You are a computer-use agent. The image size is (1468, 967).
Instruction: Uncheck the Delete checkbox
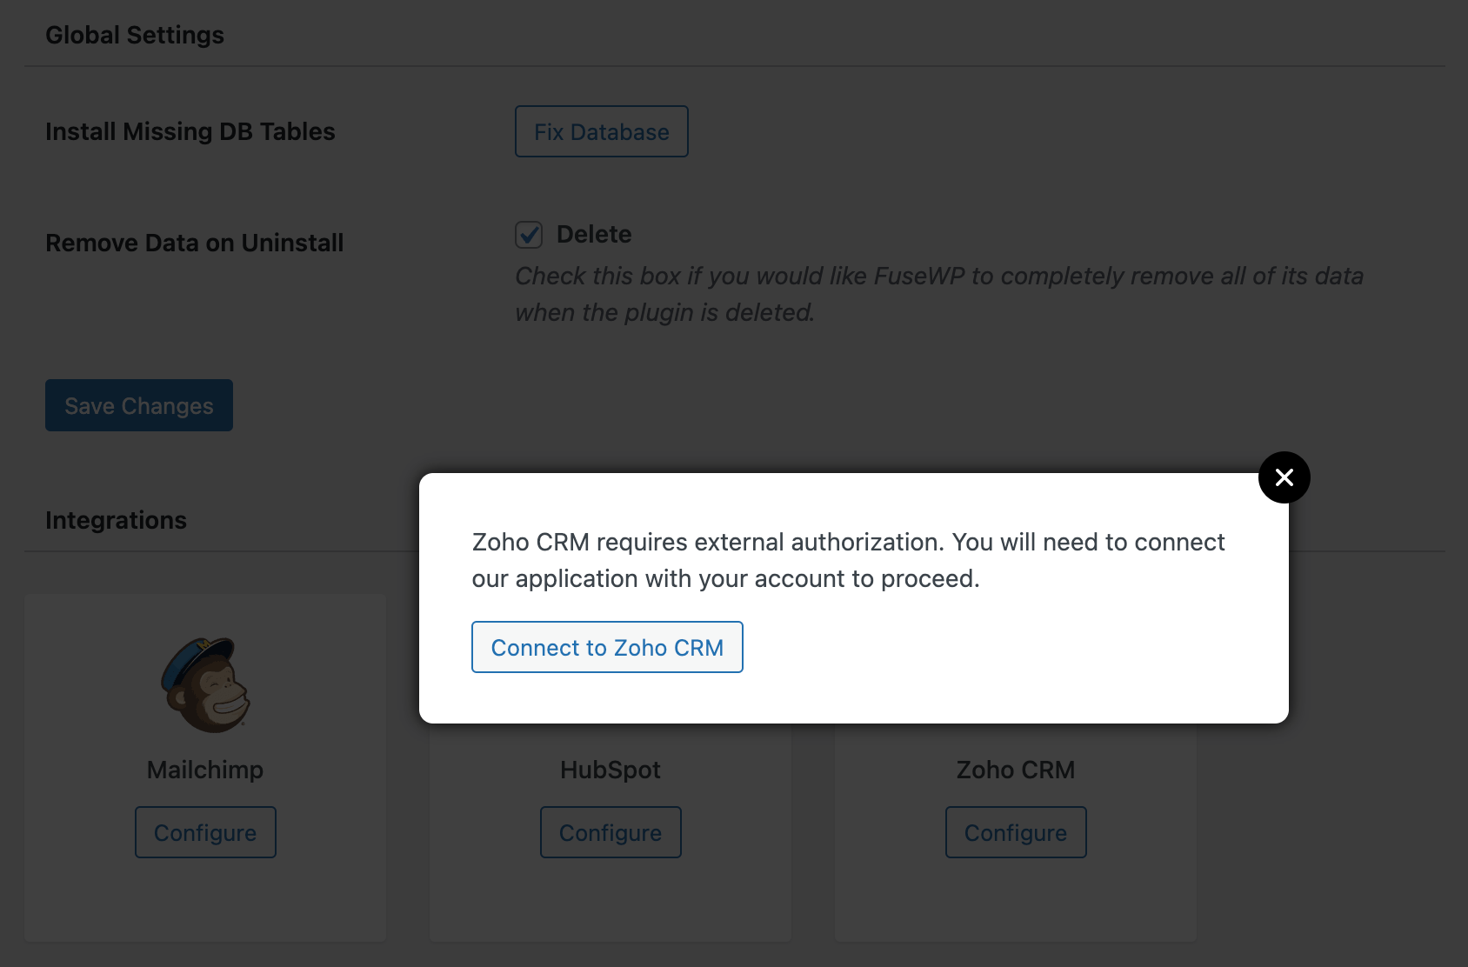click(x=528, y=234)
